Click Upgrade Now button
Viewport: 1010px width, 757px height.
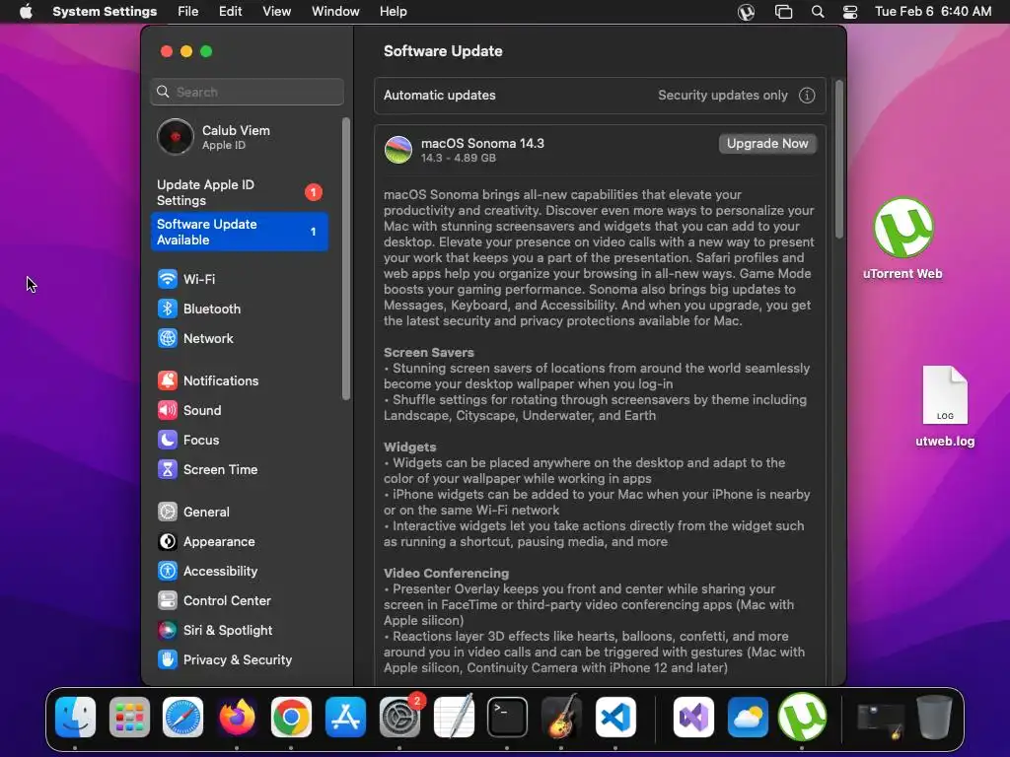click(767, 144)
